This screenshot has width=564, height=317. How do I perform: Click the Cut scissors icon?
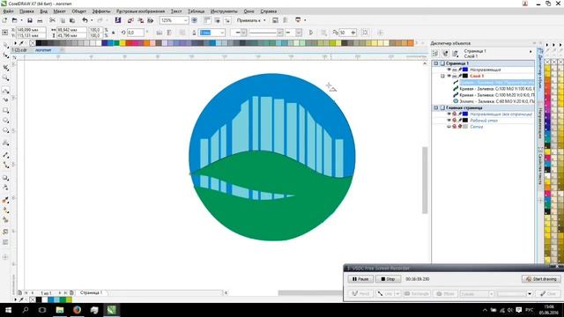53,20
